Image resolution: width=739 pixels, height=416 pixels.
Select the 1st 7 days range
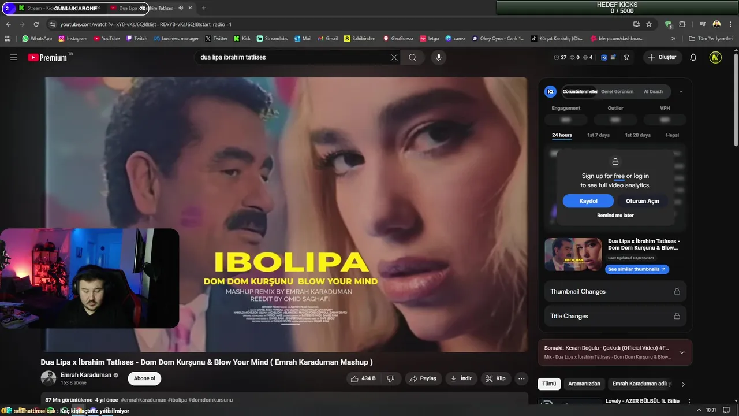(x=598, y=135)
